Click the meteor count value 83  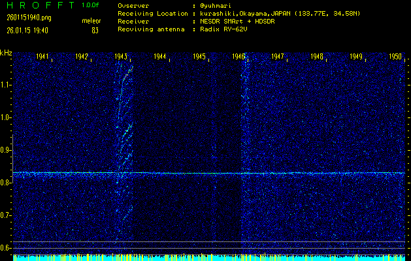[x=95, y=30]
